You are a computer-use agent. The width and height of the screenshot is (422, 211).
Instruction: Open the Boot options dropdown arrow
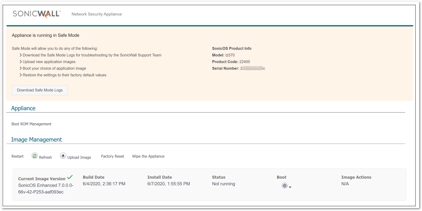(x=290, y=187)
